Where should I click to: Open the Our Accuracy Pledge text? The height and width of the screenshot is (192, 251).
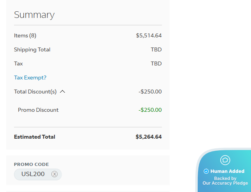click(225, 183)
